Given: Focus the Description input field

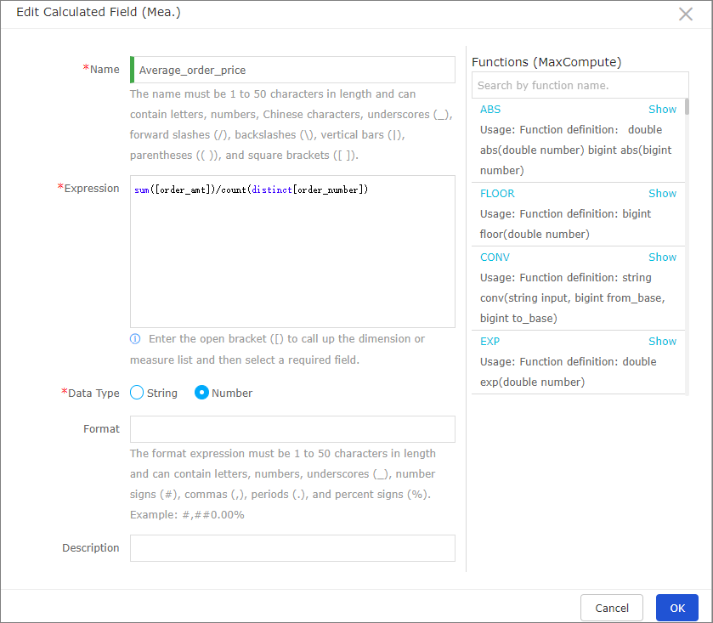Looking at the screenshot, I should point(292,548).
